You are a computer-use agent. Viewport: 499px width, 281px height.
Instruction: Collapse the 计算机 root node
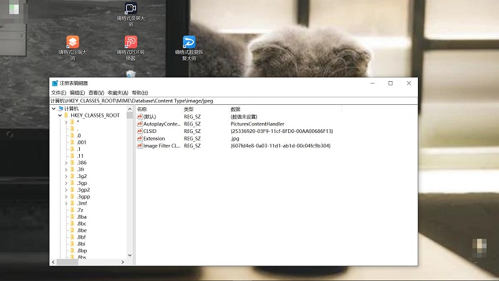coord(54,109)
